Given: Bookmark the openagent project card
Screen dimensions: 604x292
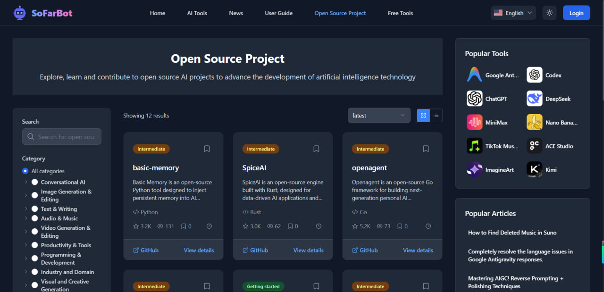Looking at the screenshot, I should pyautogui.click(x=426, y=149).
